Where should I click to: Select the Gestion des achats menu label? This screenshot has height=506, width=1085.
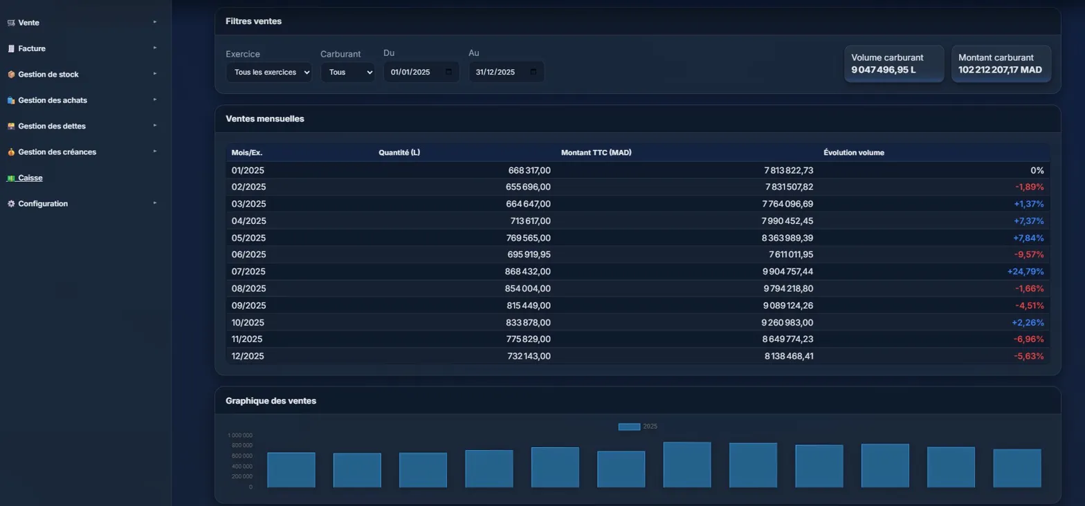53,100
